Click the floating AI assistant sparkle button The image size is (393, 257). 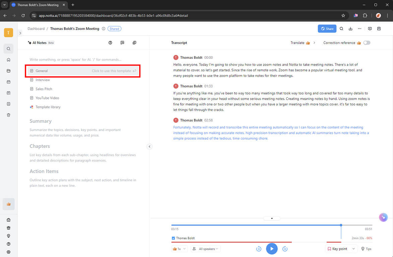pyautogui.click(x=383, y=218)
